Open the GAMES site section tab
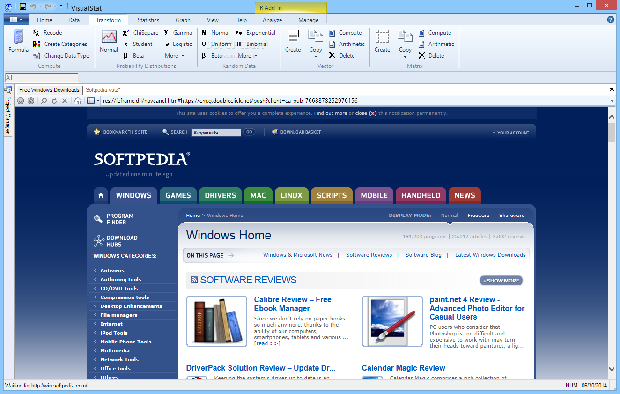This screenshot has height=394, width=620. point(178,195)
